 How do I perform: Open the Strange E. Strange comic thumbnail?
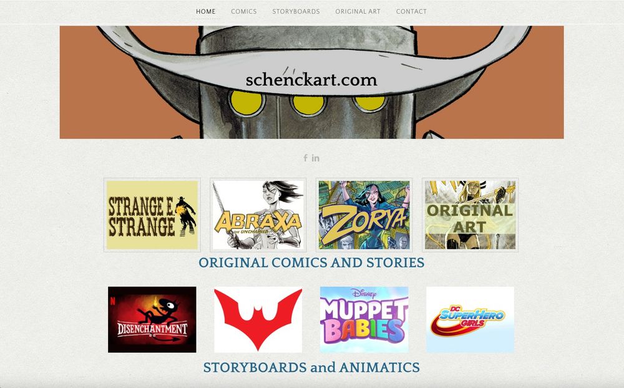152,215
